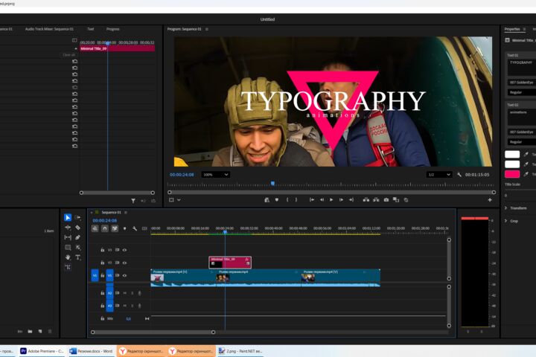This screenshot has height=357, width=536.
Task: Open Text 01 font 007 GoldenEye dropdown
Action: coord(521,83)
